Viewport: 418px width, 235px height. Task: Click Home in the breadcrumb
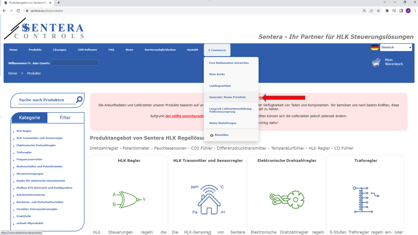(13, 73)
